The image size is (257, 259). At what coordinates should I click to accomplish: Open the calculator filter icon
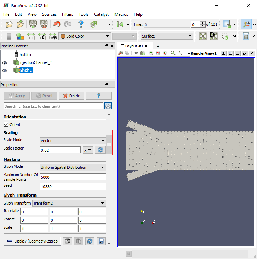pos(246,36)
